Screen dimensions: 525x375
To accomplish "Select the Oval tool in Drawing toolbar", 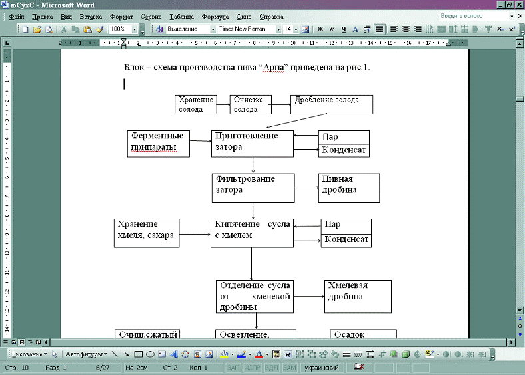I will click(x=151, y=354).
